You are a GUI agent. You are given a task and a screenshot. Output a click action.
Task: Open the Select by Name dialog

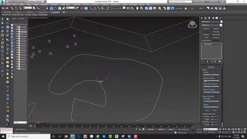pos(38,8)
